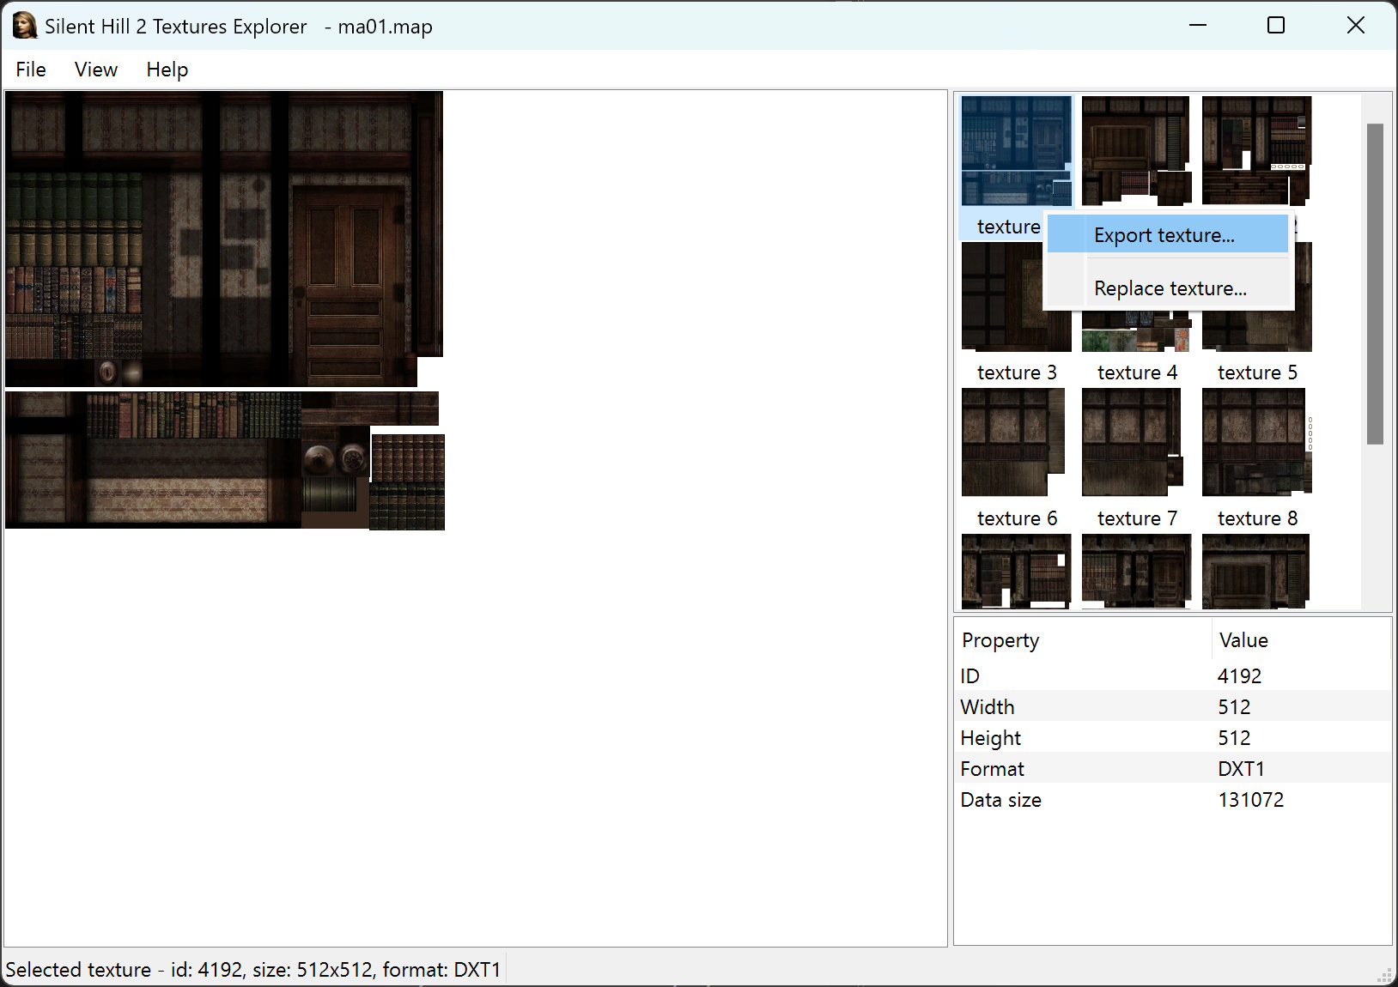Viewport: 1398px width, 987px height.
Task: Click the Format value DXT1
Action: click(x=1242, y=769)
